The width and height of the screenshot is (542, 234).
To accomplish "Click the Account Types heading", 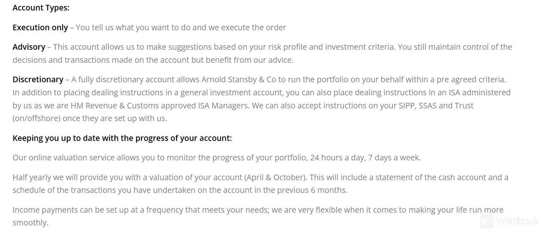I will tap(41, 8).
